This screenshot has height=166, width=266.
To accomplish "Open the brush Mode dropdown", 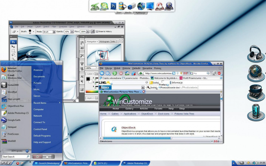I will pyautogui.click(x=49, y=32).
